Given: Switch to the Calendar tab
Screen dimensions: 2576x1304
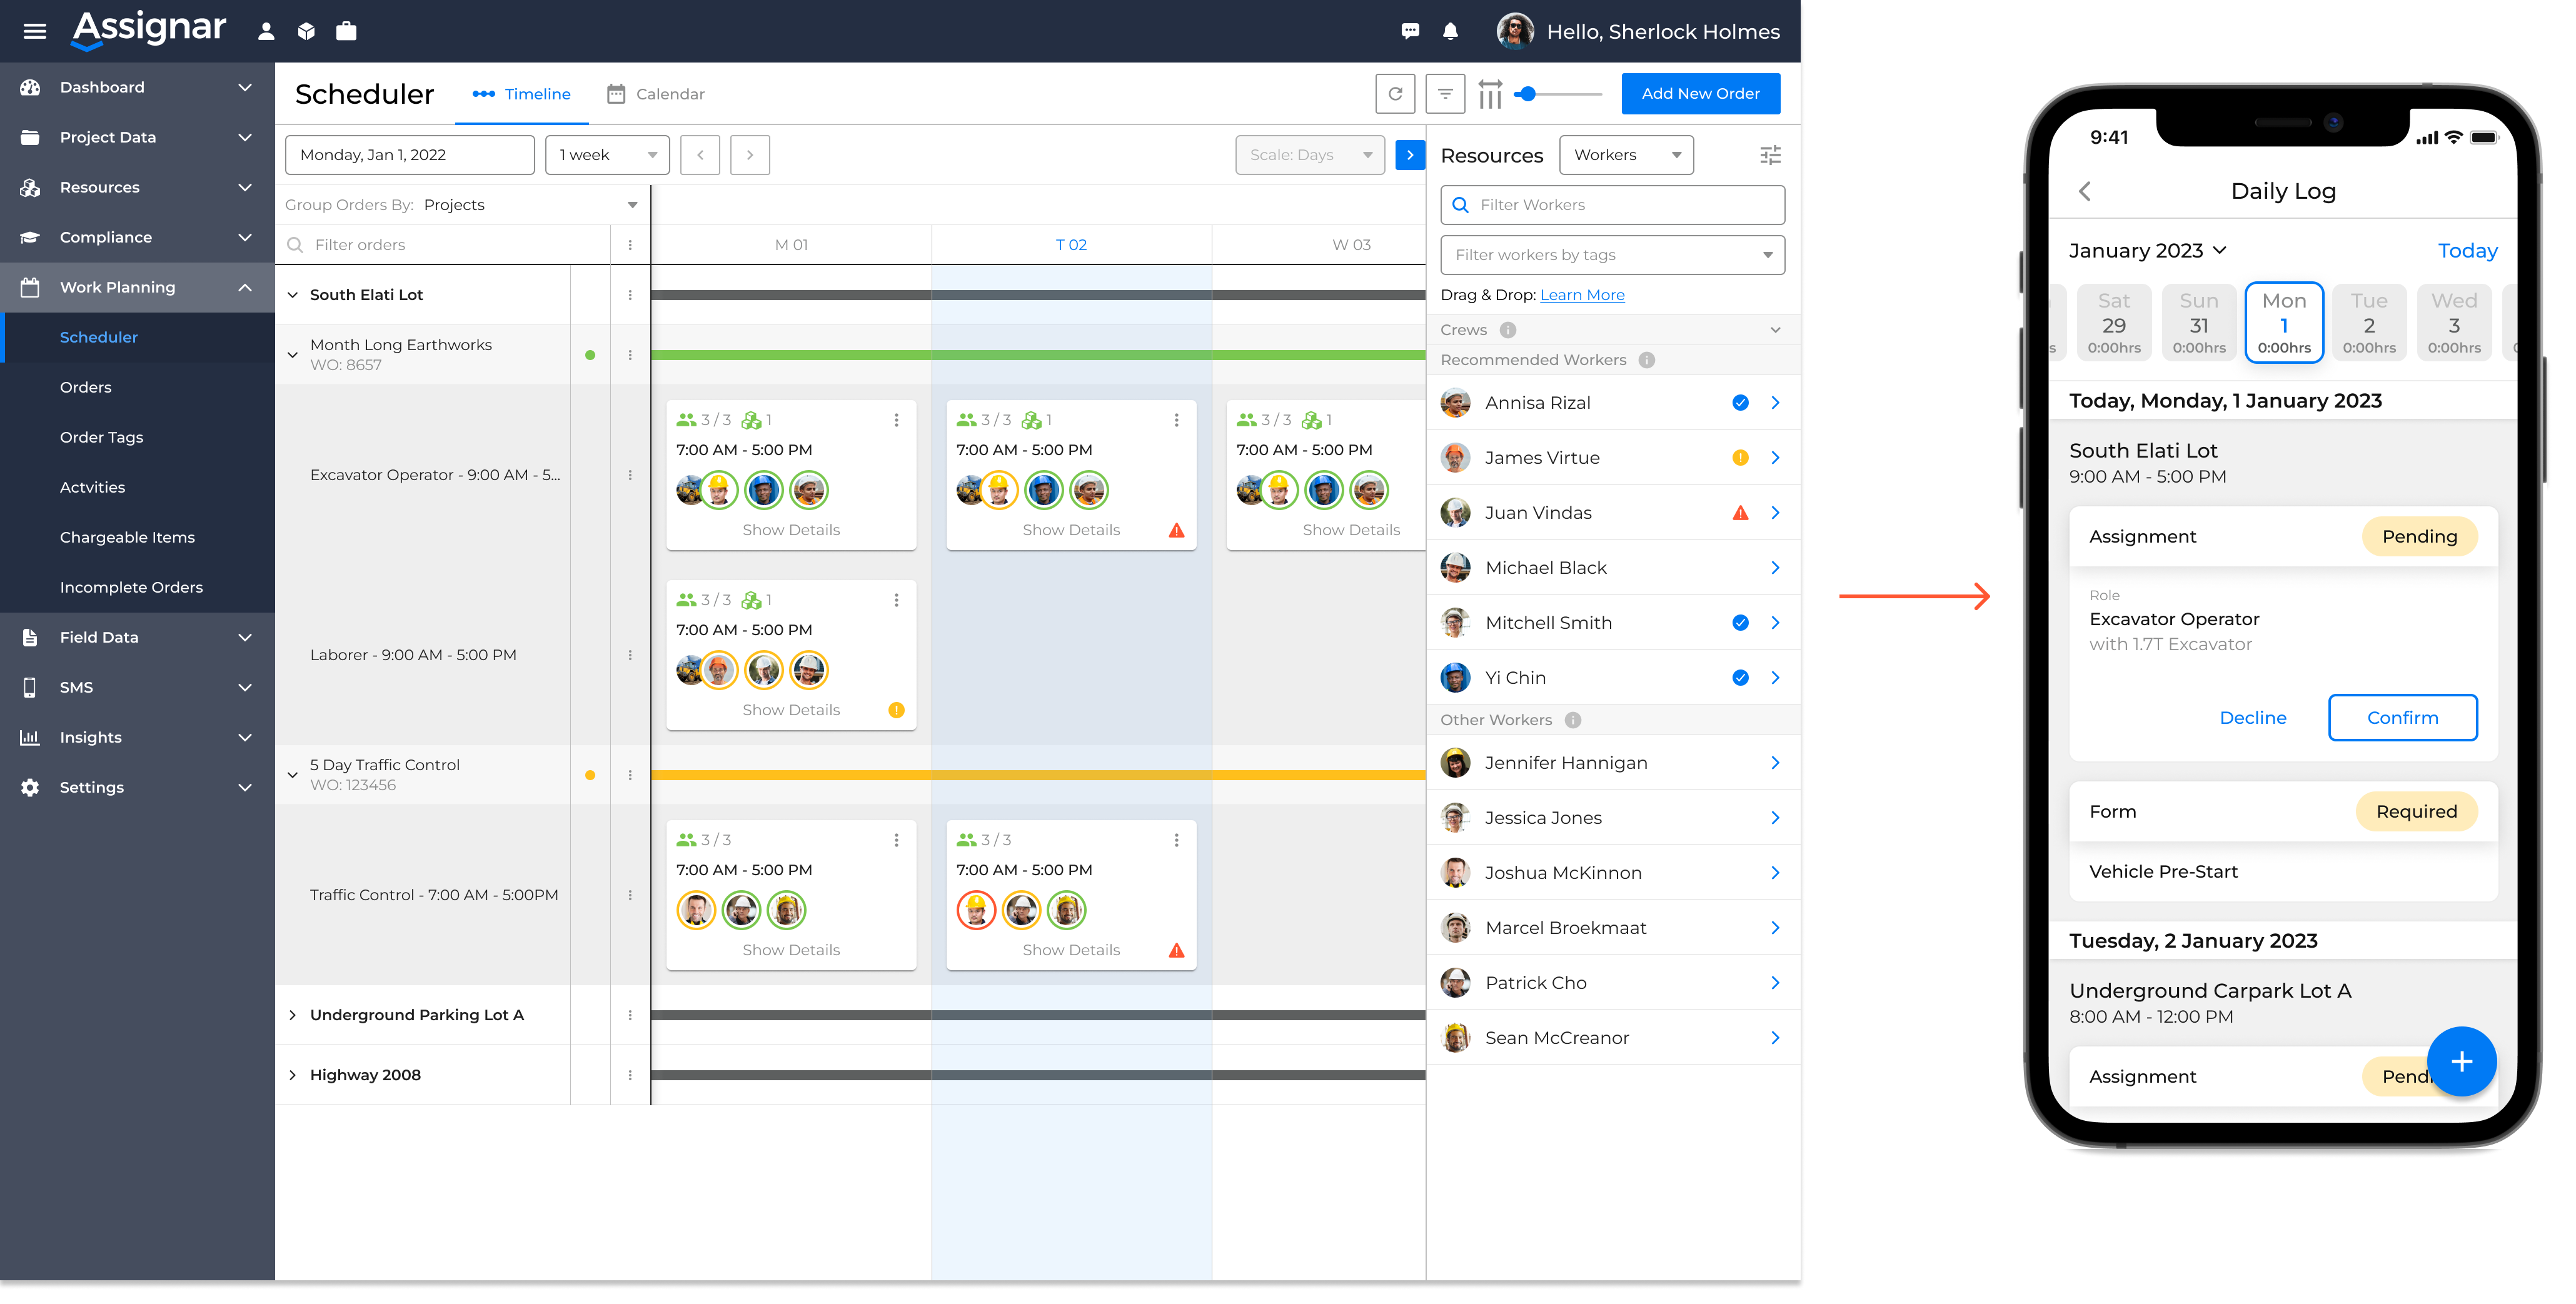Looking at the screenshot, I should 656,94.
